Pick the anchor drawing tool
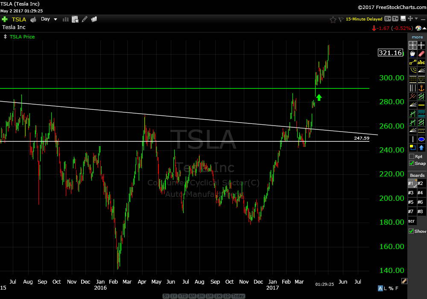This screenshot has height=299, width=427. pyautogui.click(x=421, y=88)
